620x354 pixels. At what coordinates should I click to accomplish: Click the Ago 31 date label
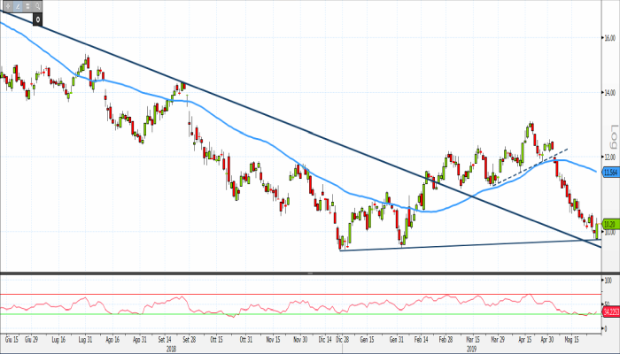click(140, 339)
